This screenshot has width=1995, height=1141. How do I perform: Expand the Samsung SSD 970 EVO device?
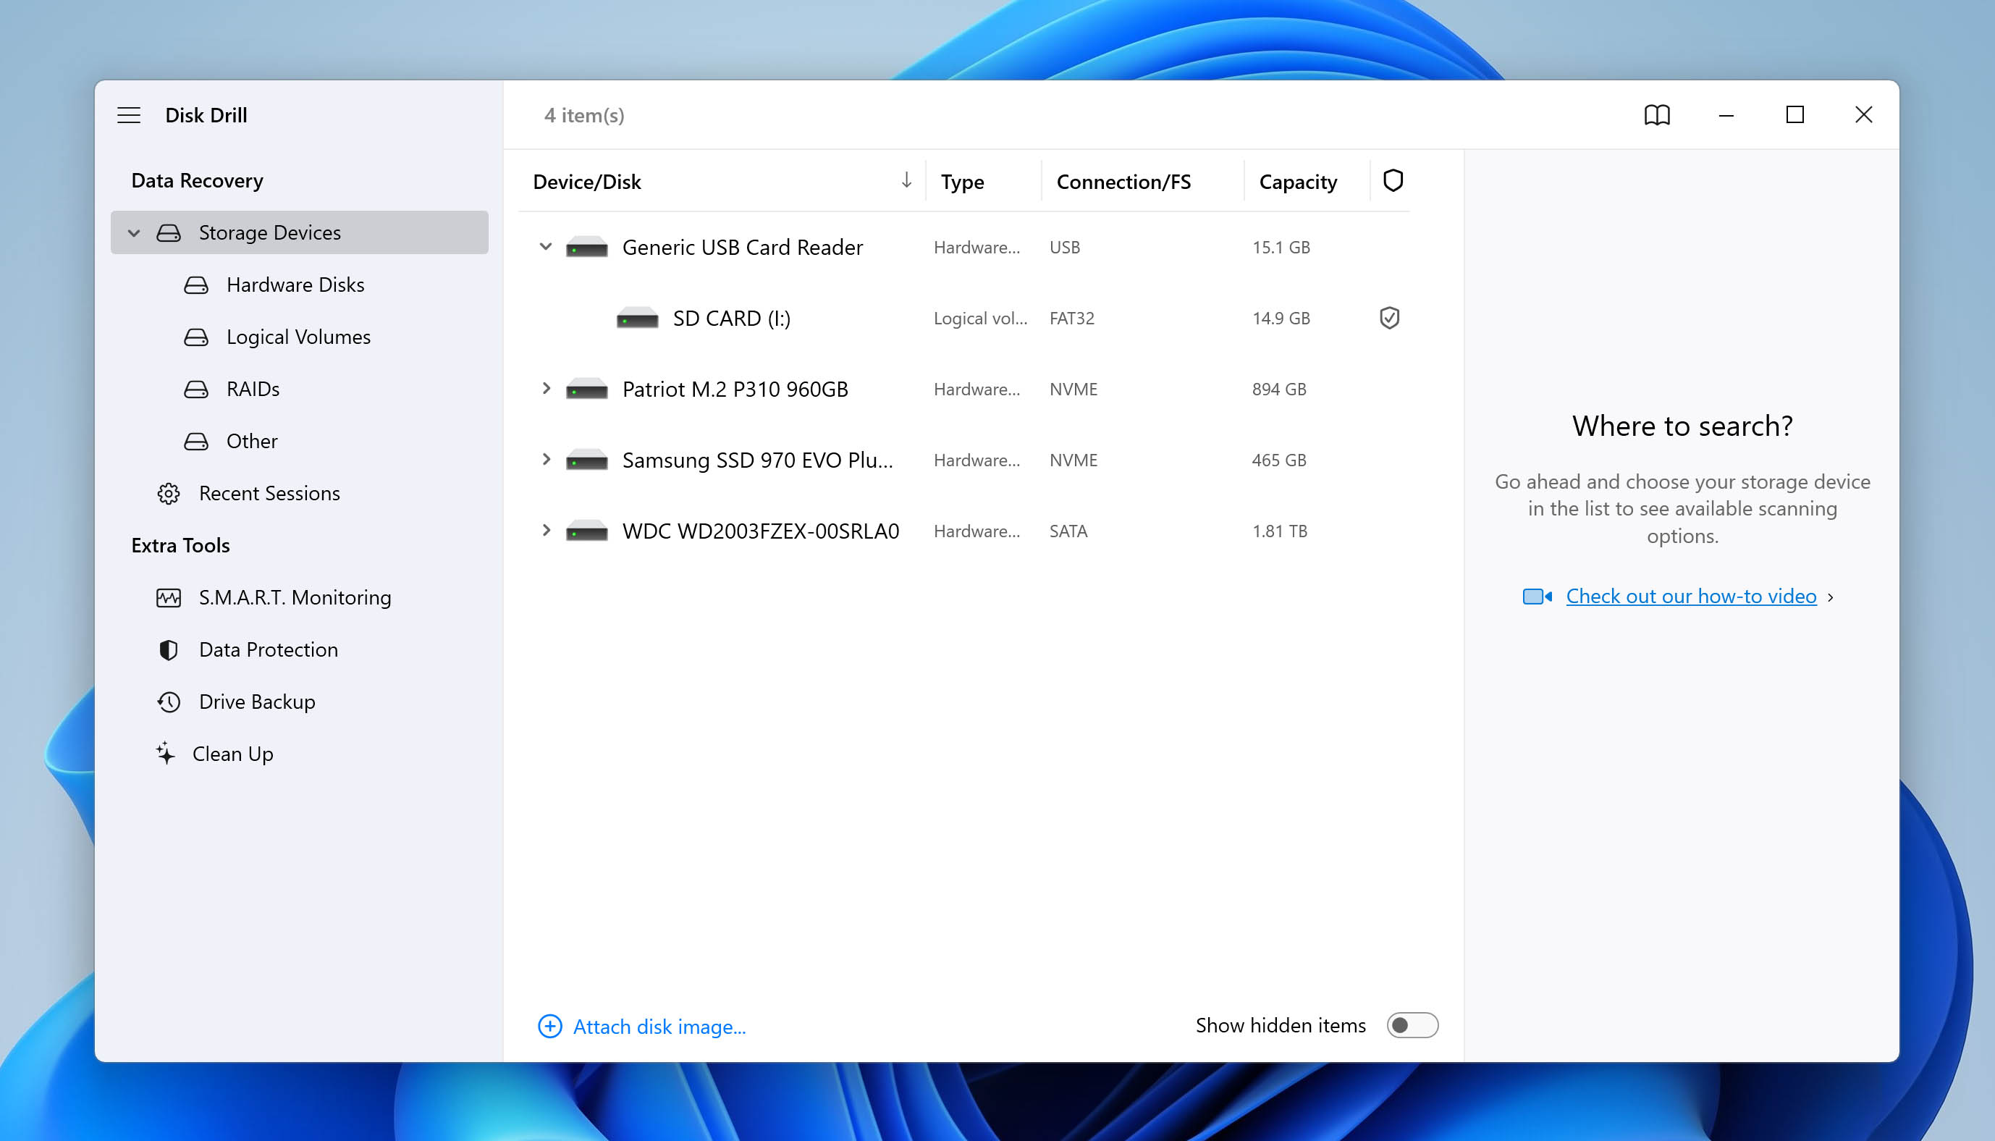click(x=547, y=459)
